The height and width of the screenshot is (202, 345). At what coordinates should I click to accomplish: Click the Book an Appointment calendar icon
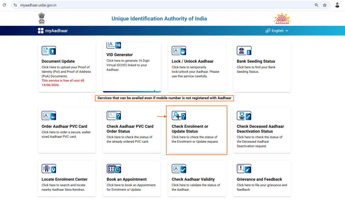114,169
